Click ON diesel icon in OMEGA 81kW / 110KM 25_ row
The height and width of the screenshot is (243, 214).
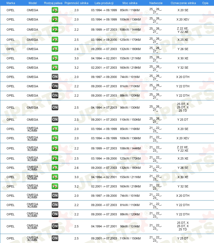pos(55,86)
